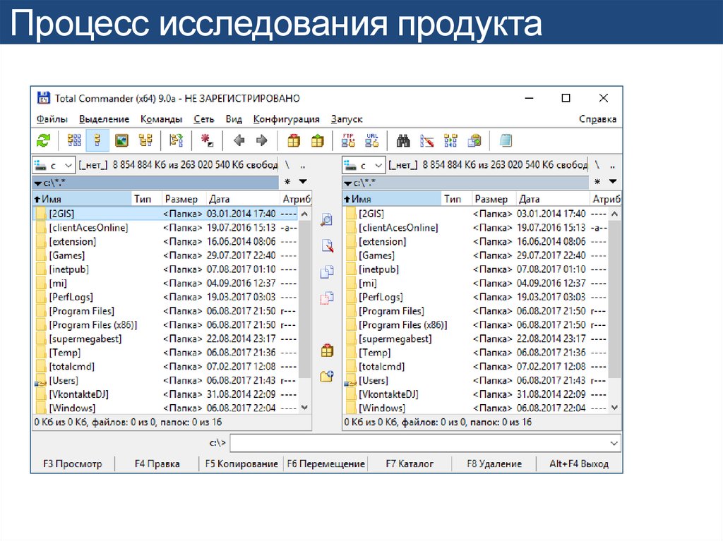723x541 pixels.
Task: Click the copy files icon in middle bar
Action: pos(327,272)
